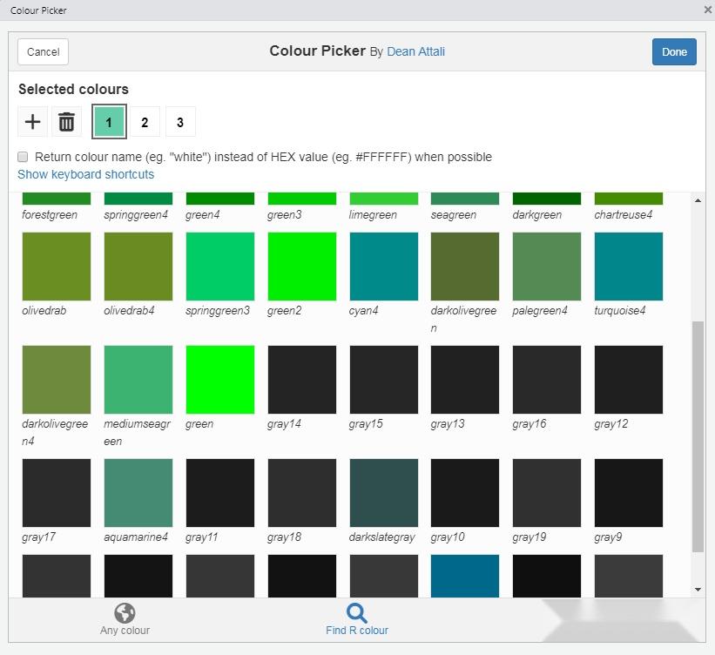Pick the olivedrab colour swatch
Screen dimensions: 715x655
pyautogui.click(x=57, y=266)
